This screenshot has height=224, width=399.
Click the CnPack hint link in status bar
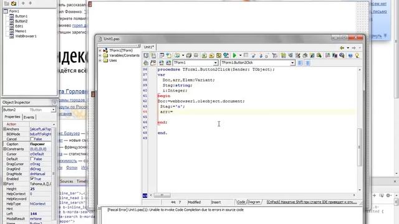point(312,202)
